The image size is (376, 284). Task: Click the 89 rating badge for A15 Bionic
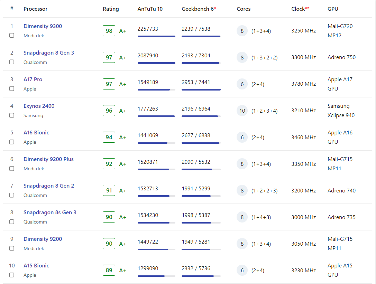tap(109, 270)
